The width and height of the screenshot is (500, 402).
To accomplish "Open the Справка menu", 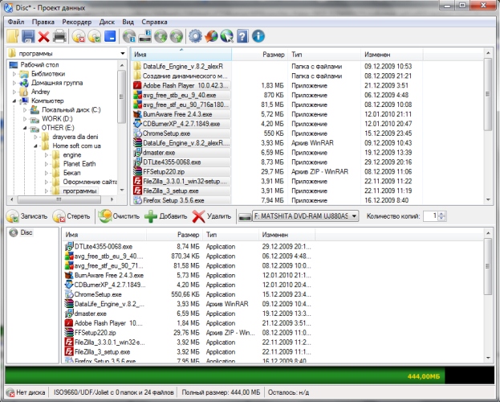I will coord(154,21).
